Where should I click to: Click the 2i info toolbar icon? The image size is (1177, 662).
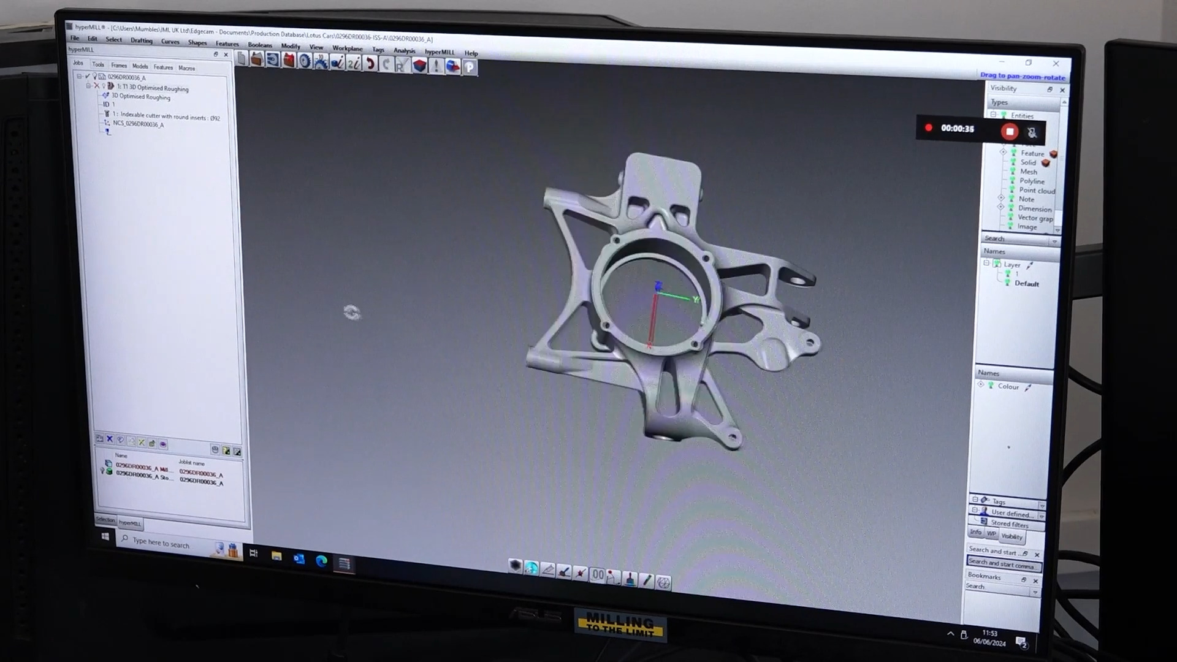(354, 63)
